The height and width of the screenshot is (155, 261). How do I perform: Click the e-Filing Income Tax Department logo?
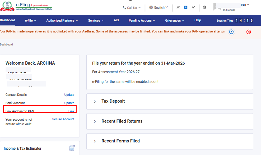click(x=26, y=6)
